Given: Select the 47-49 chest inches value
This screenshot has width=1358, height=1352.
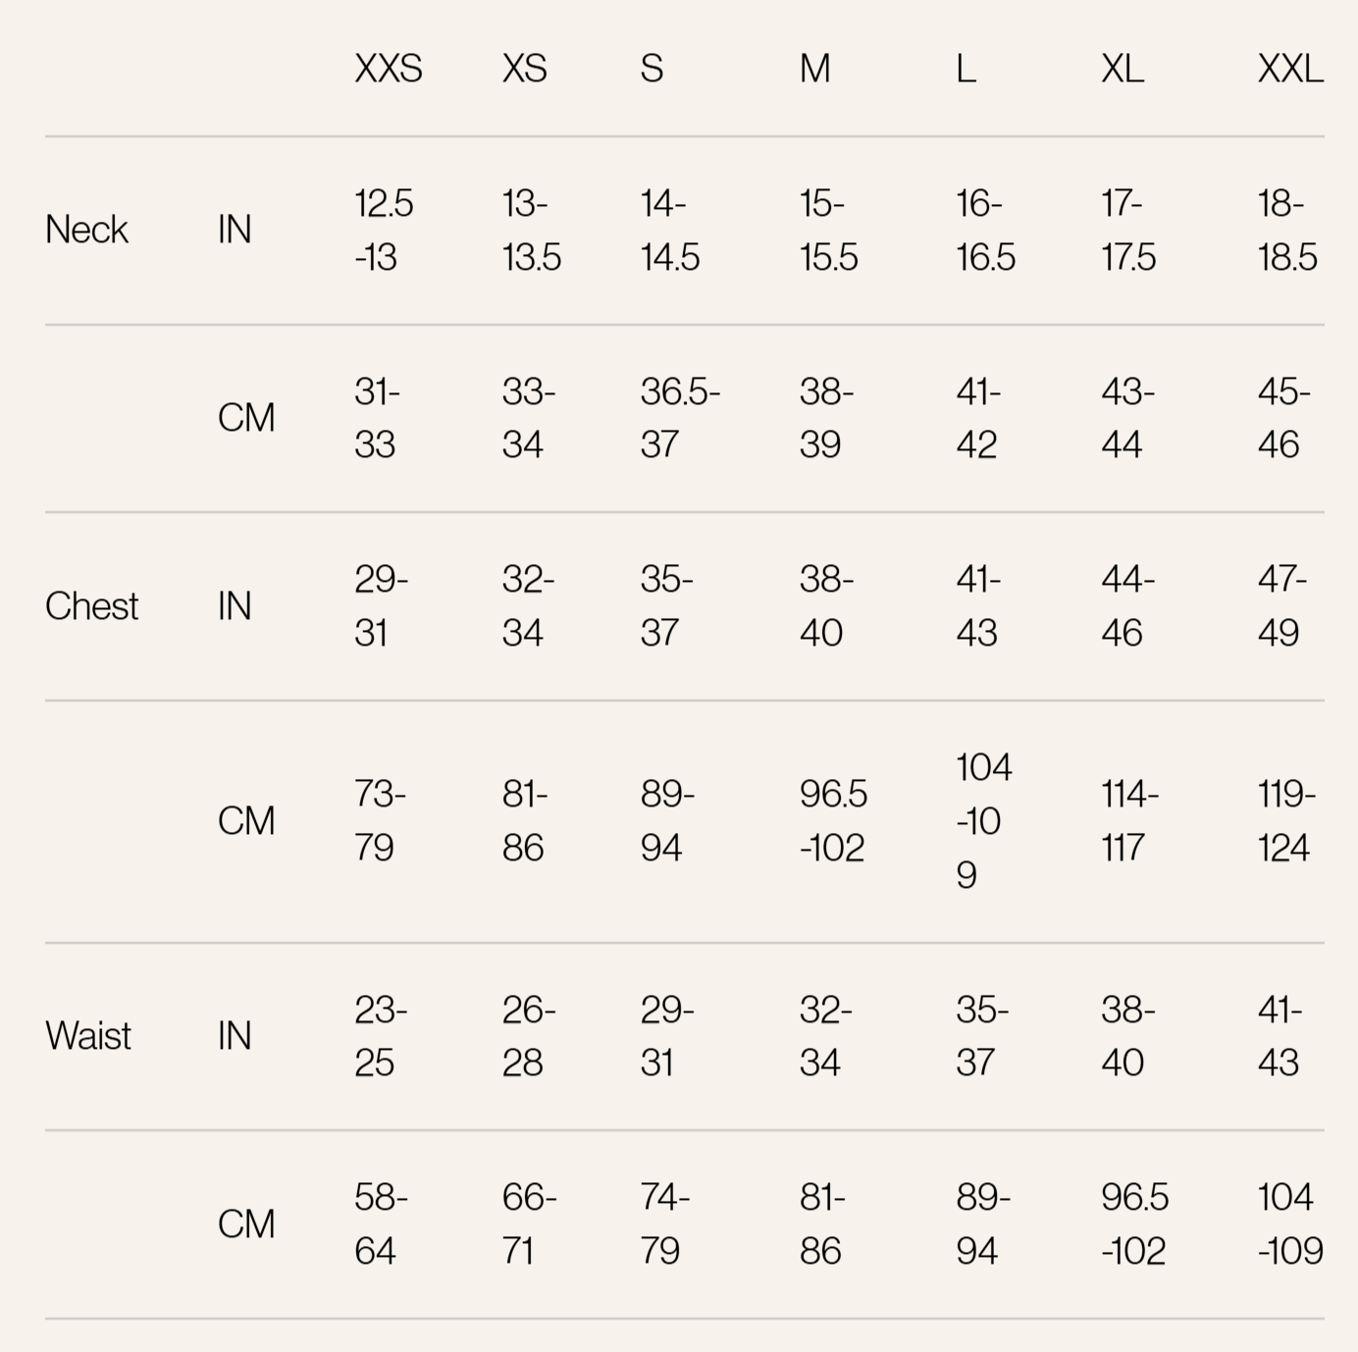Looking at the screenshot, I should pos(1281,606).
